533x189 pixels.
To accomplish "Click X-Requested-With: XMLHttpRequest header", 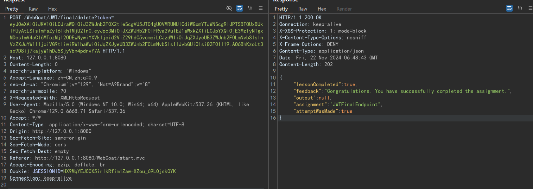I will tap(55, 98).
